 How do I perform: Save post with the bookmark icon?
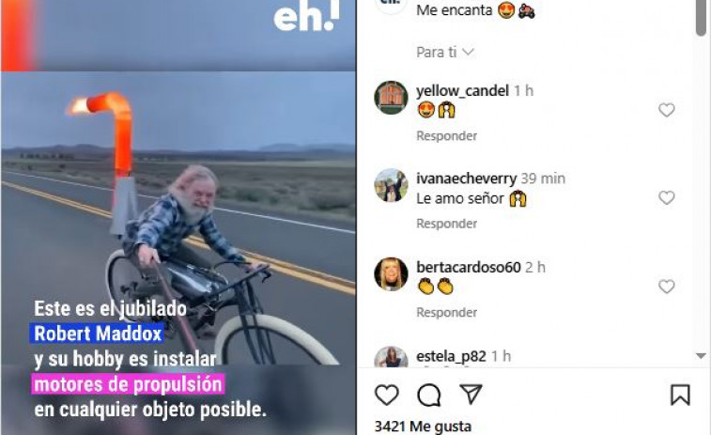click(680, 395)
